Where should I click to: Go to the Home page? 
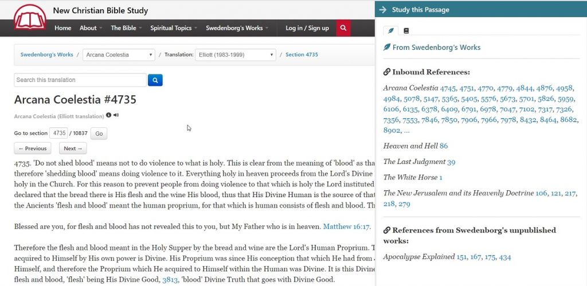[62, 28]
